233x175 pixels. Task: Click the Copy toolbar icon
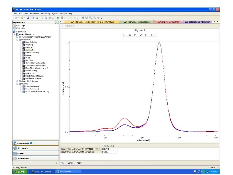(x=46, y=18)
